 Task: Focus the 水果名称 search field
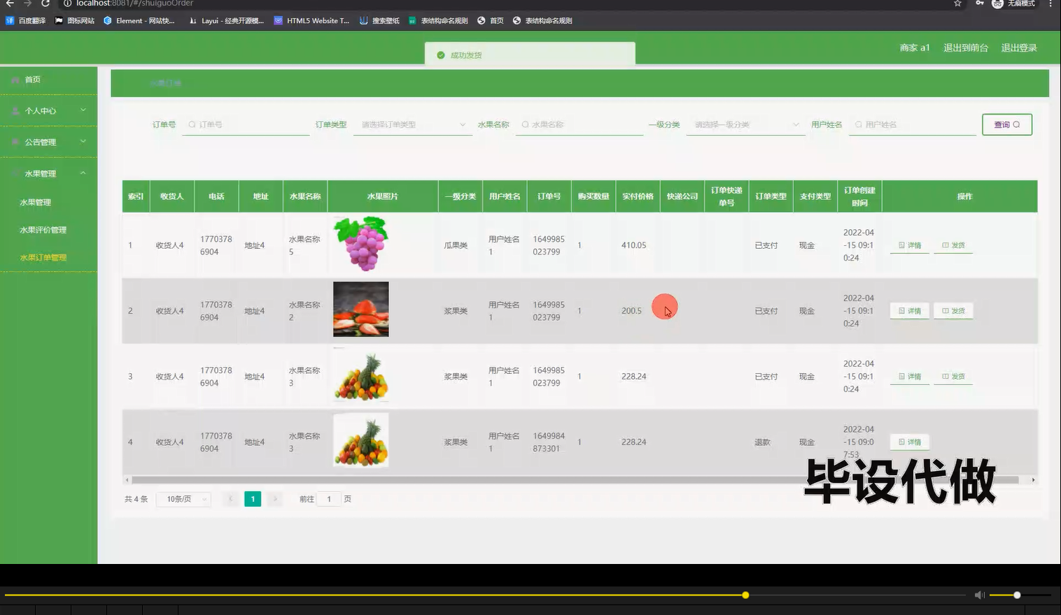pyautogui.click(x=579, y=124)
